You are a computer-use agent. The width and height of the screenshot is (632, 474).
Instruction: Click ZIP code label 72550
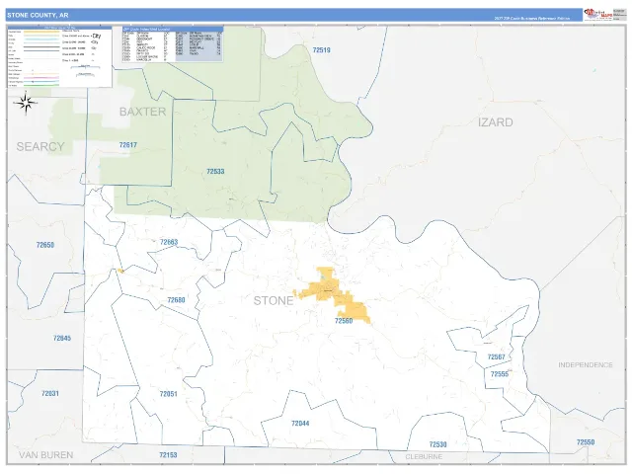[x=586, y=442]
